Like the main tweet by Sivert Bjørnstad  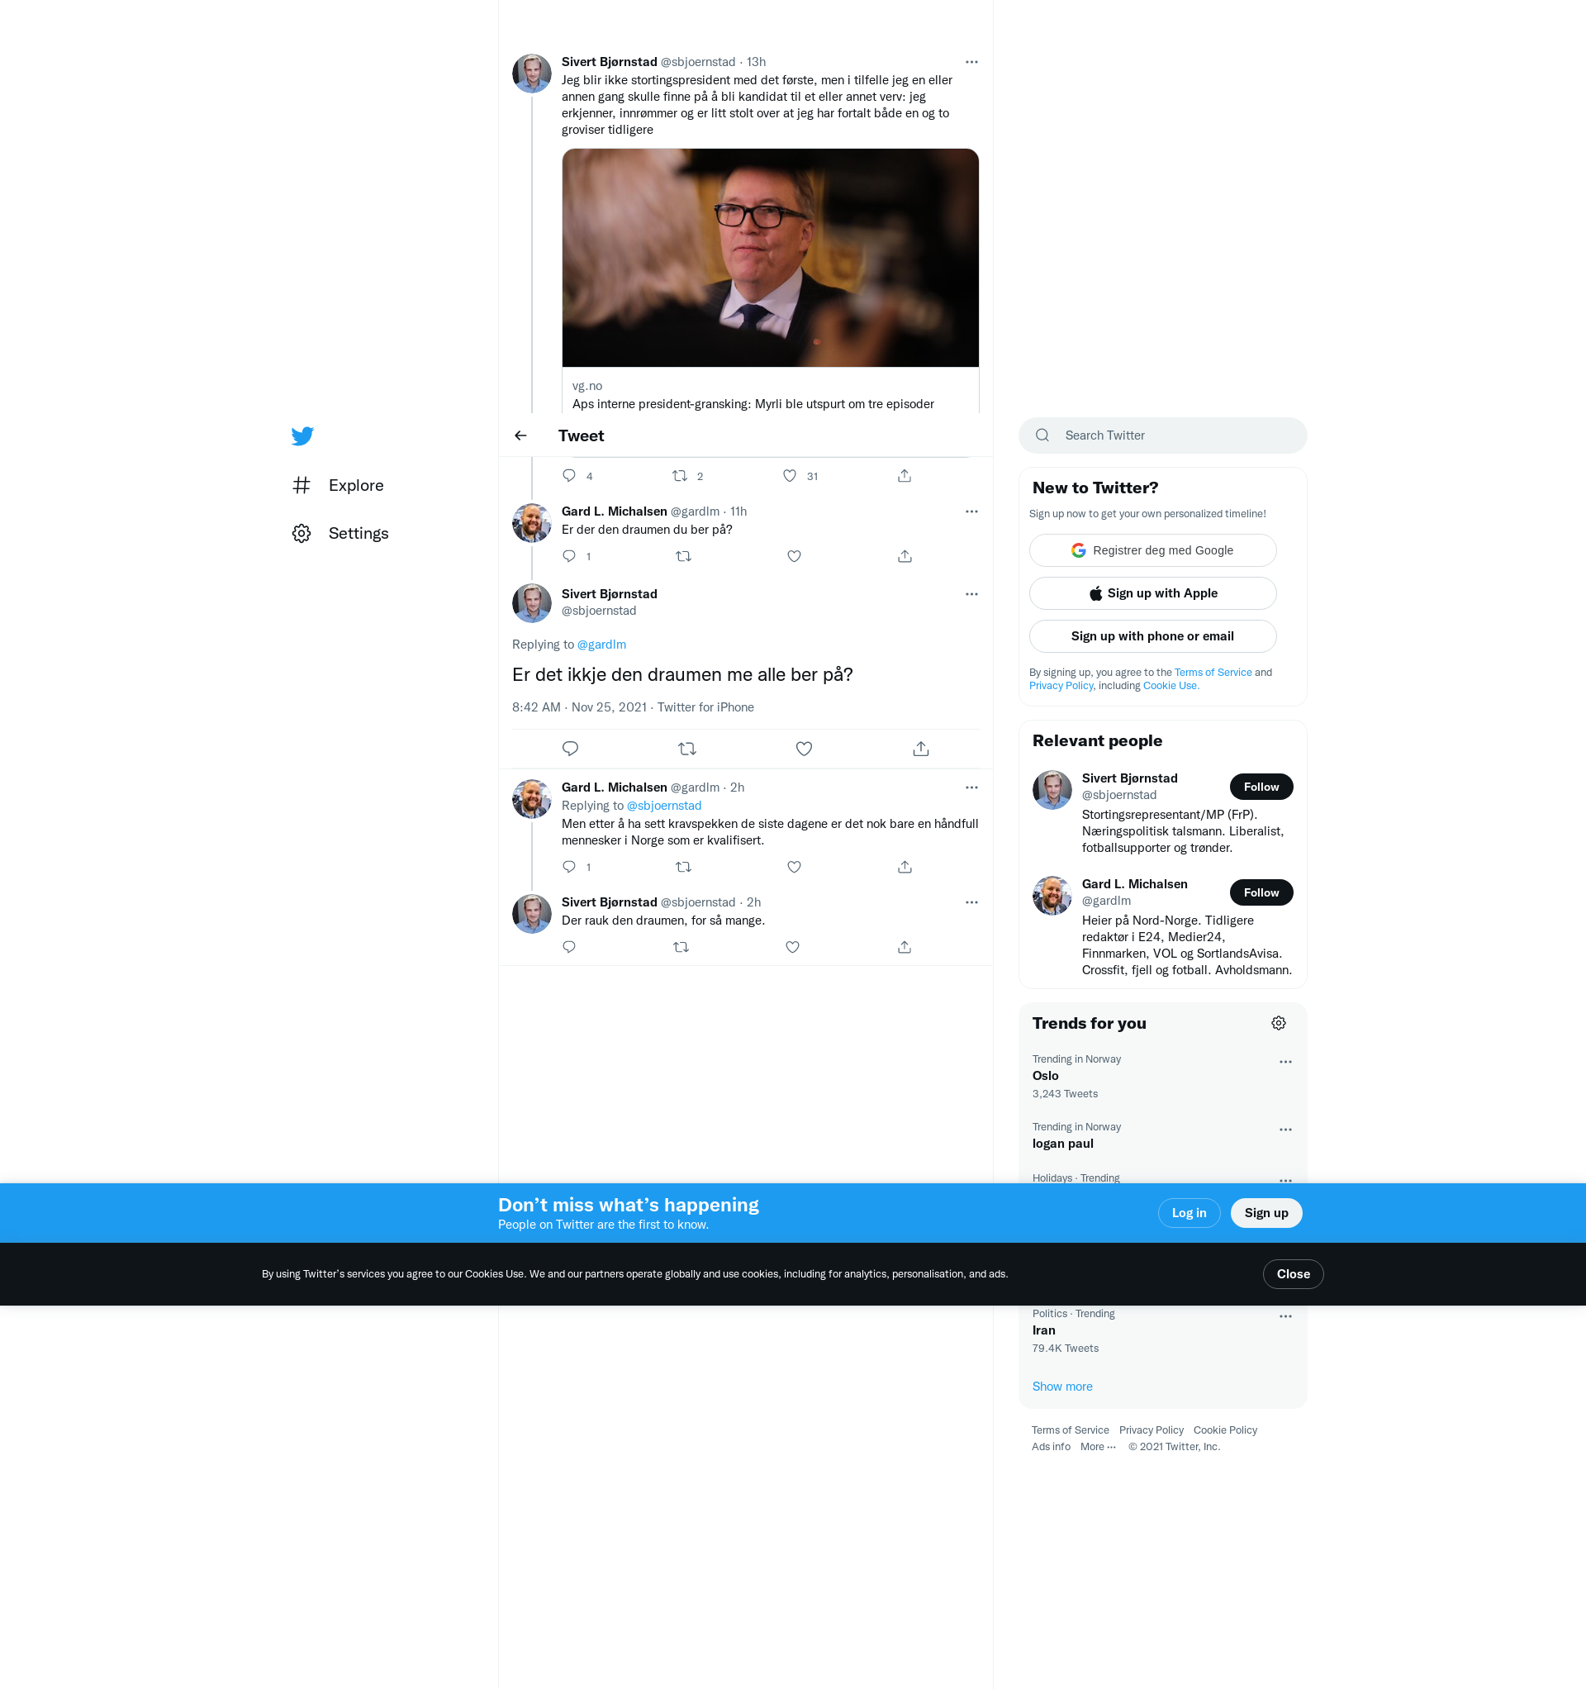(804, 749)
